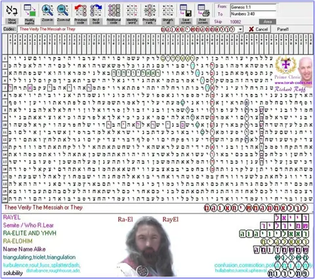The width and height of the screenshot is (315, 279).
Task: Click the Show nikud Hebrew letters icon
Action: click(12, 10)
